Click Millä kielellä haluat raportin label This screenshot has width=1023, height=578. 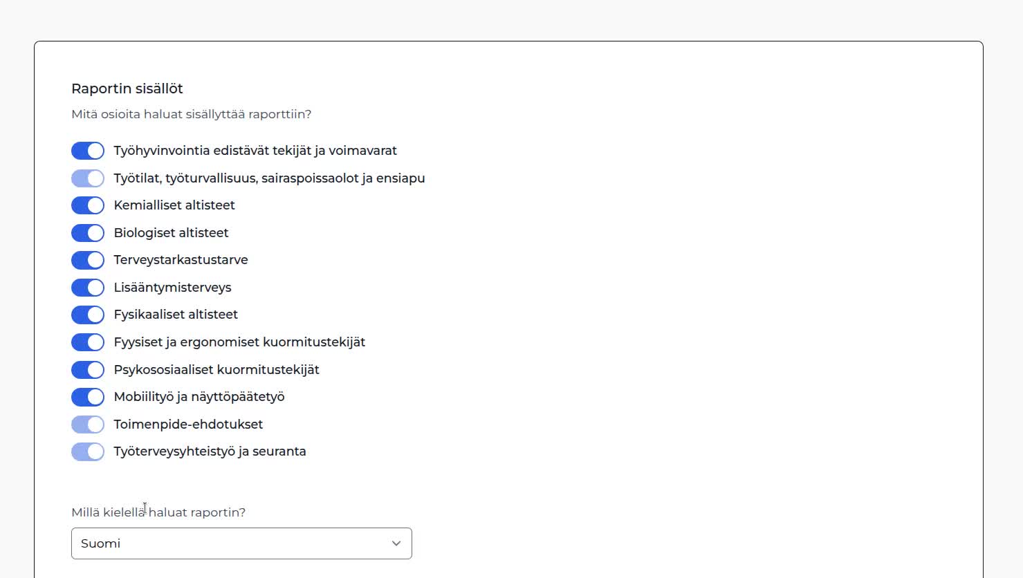(158, 512)
